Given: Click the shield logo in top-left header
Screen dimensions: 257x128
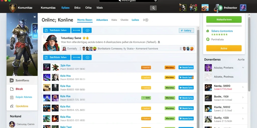Looking at the screenshot, I should [13, 8].
